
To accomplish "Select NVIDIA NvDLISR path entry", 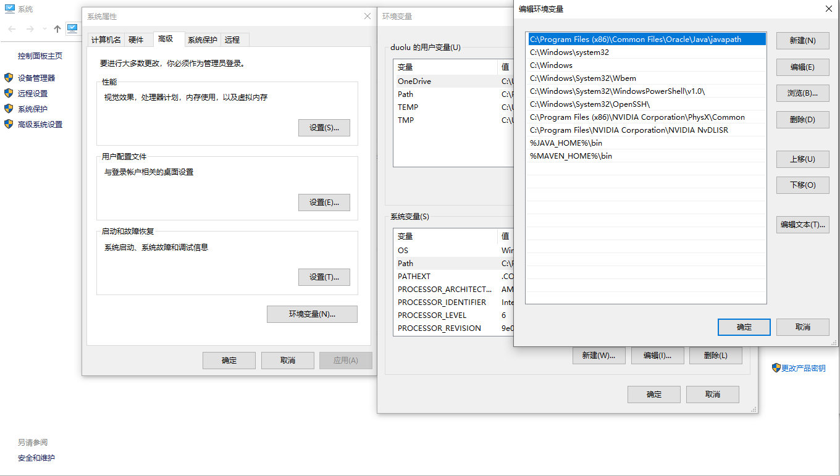I will pos(646,130).
